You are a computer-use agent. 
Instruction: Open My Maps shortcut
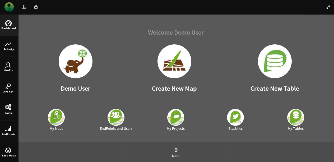pyautogui.click(x=56, y=117)
